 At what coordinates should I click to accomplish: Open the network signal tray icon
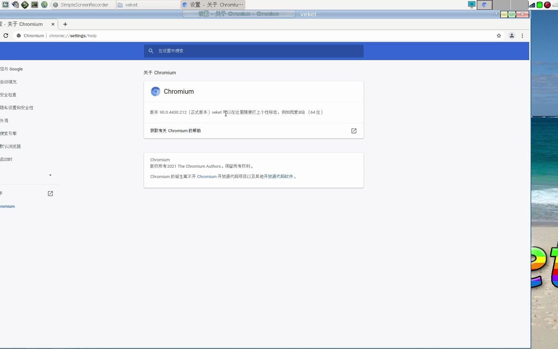tap(532, 5)
